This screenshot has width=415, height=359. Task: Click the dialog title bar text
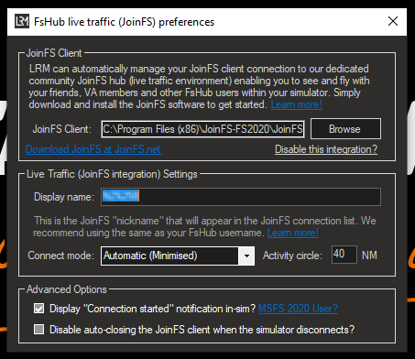click(x=125, y=22)
